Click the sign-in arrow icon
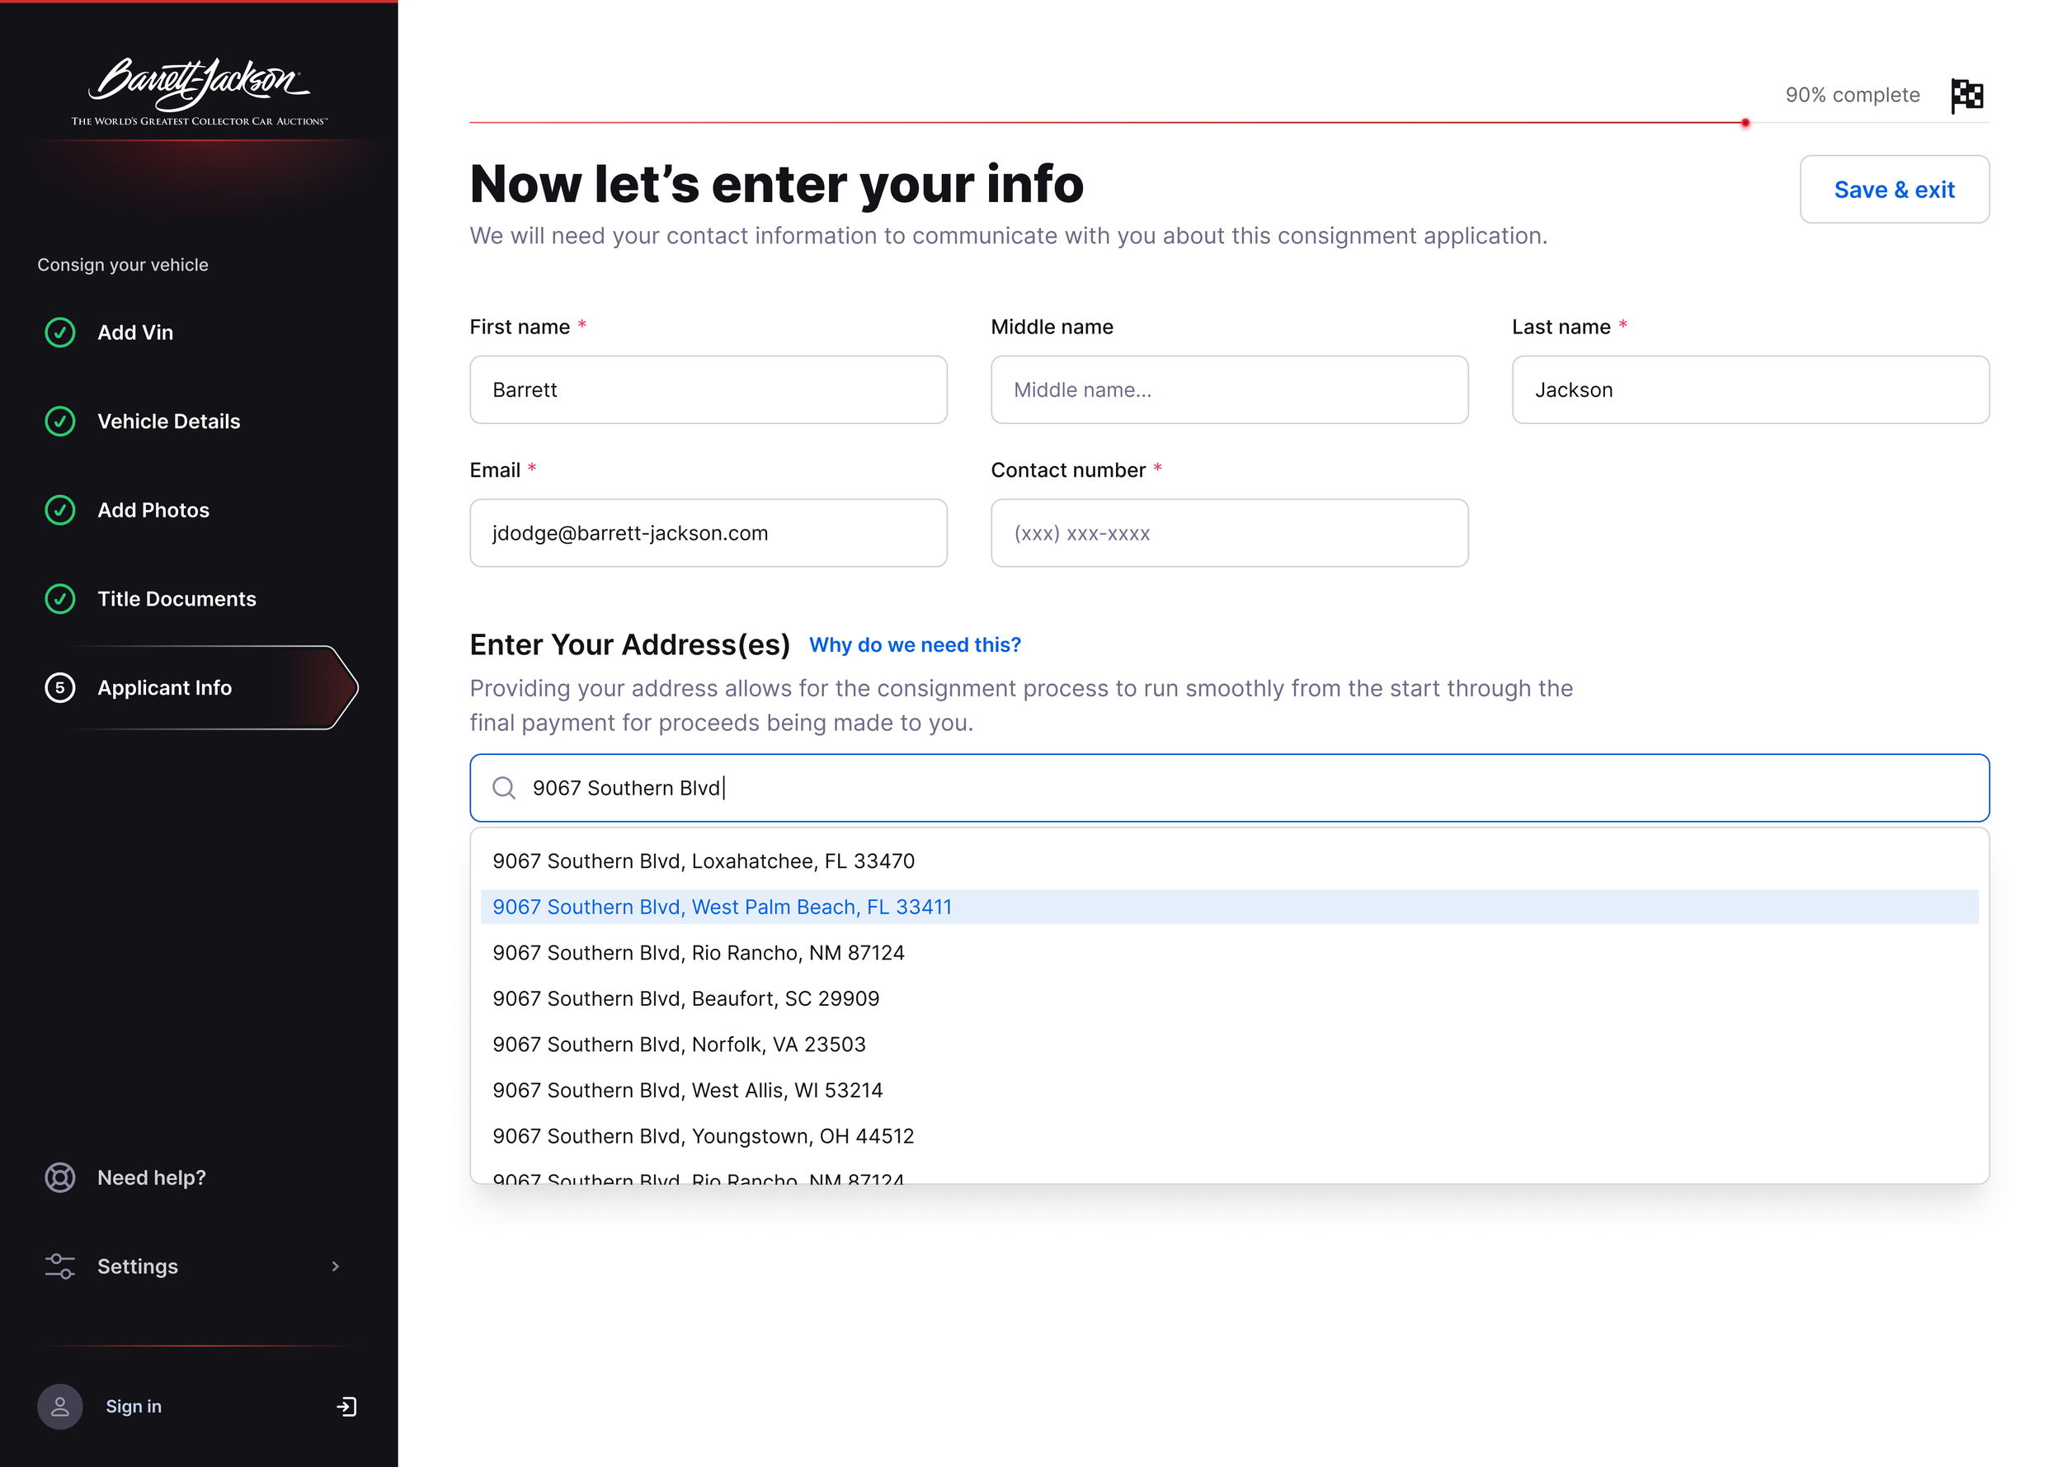Viewport: 2062px width, 1467px height. [346, 1407]
